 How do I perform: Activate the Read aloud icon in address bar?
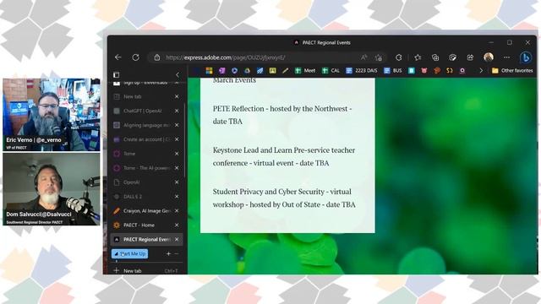363,57
